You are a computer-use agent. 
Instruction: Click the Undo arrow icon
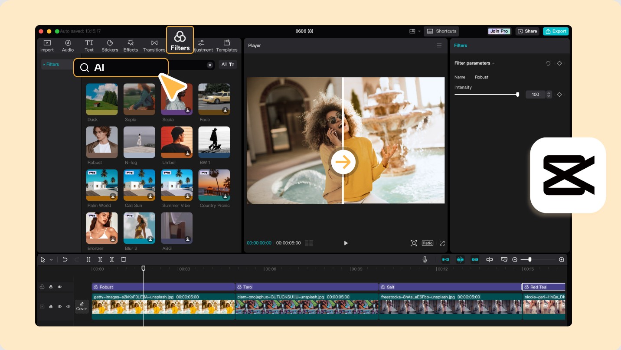(x=65, y=259)
